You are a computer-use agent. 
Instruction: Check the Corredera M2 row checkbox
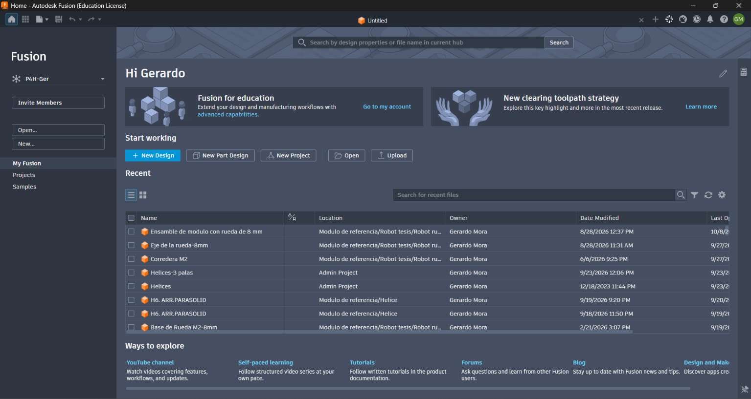pyautogui.click(x=131, y=259)
